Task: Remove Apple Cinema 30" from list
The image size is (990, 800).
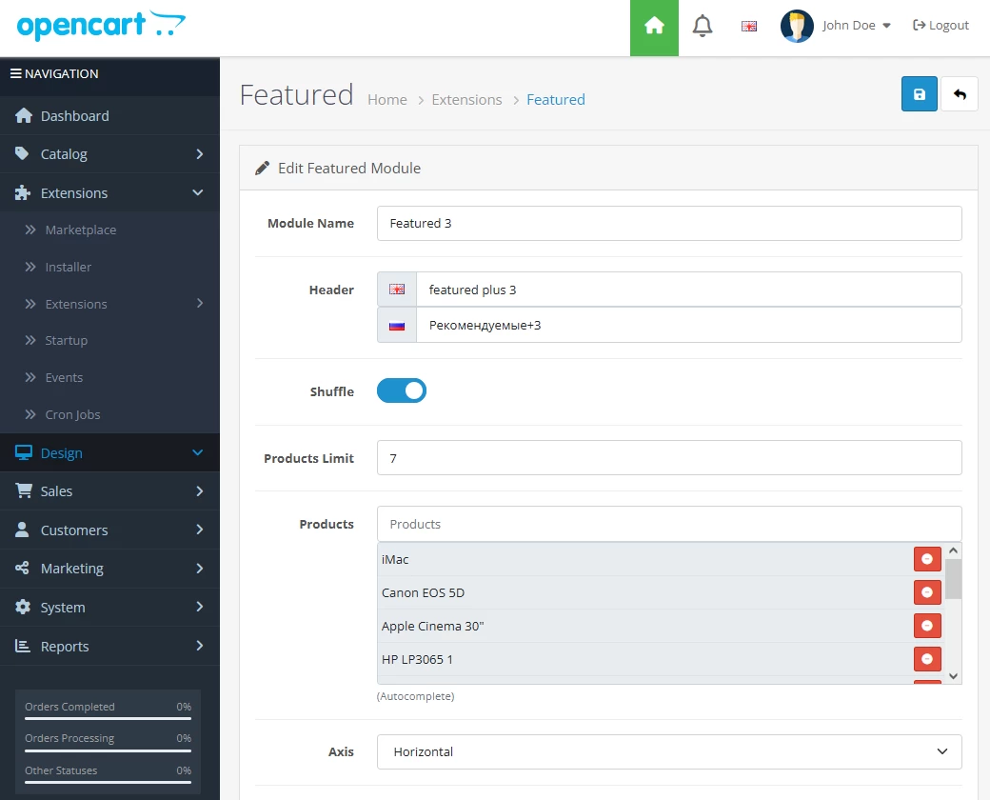Action: pos(927,626)
